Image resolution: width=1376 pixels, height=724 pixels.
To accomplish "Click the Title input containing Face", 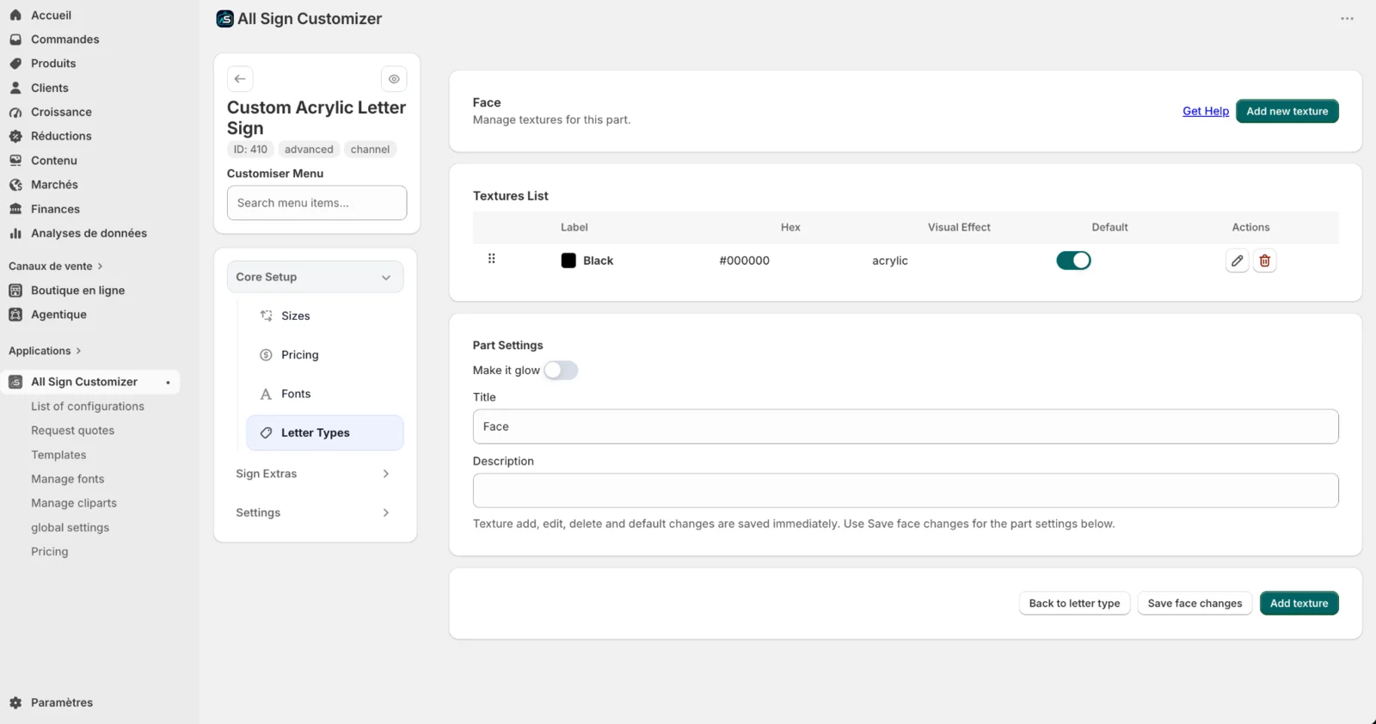I will (906, 426).
